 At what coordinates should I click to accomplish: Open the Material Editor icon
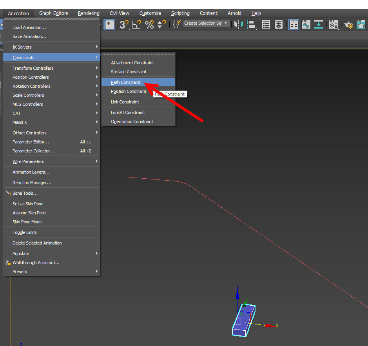point(334,24)
